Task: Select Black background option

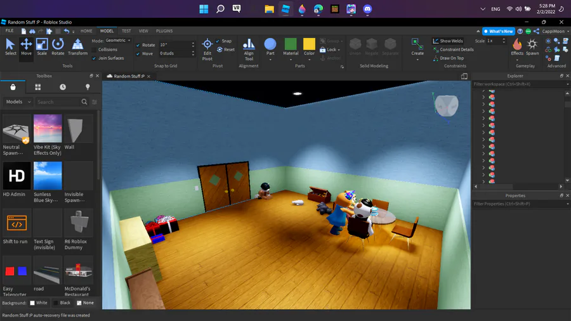Action: coord(62,303)
